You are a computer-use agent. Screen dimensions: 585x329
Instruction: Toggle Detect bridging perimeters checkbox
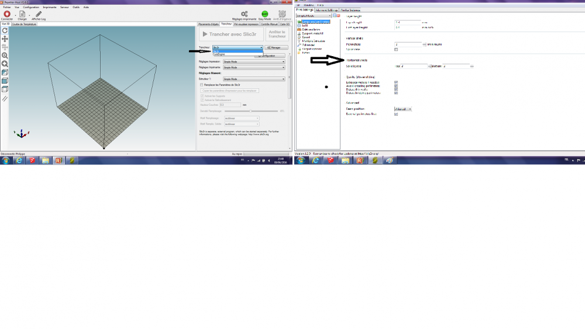[x=396, y=93]
